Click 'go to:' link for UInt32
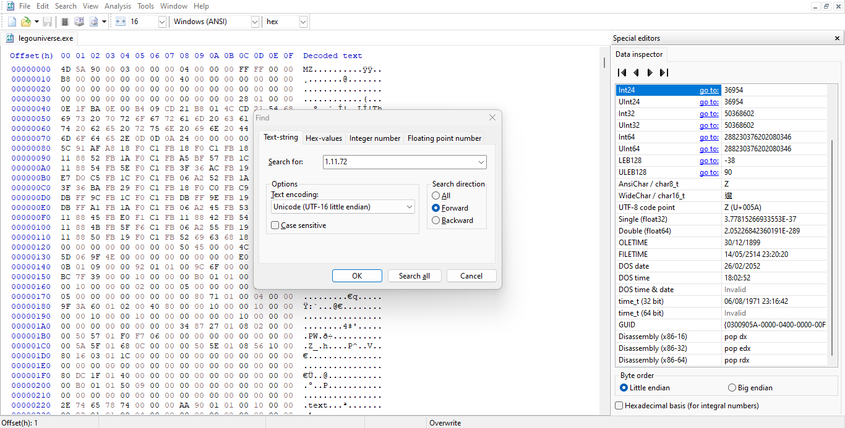The image size is (845, 428). tap(709, 125)
